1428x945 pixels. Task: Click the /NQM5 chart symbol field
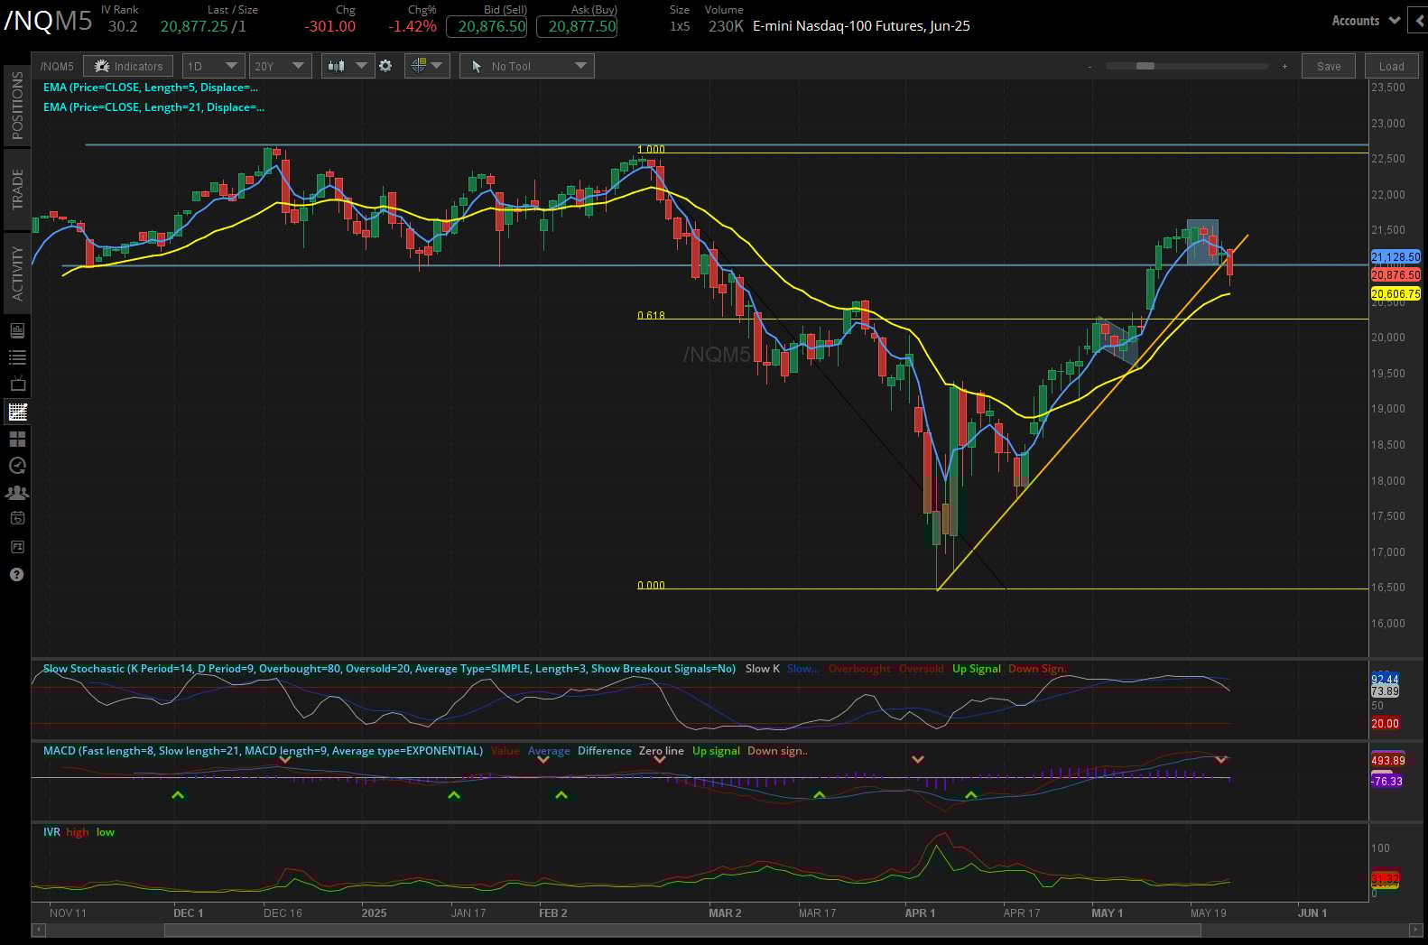(x=57, y=66)
